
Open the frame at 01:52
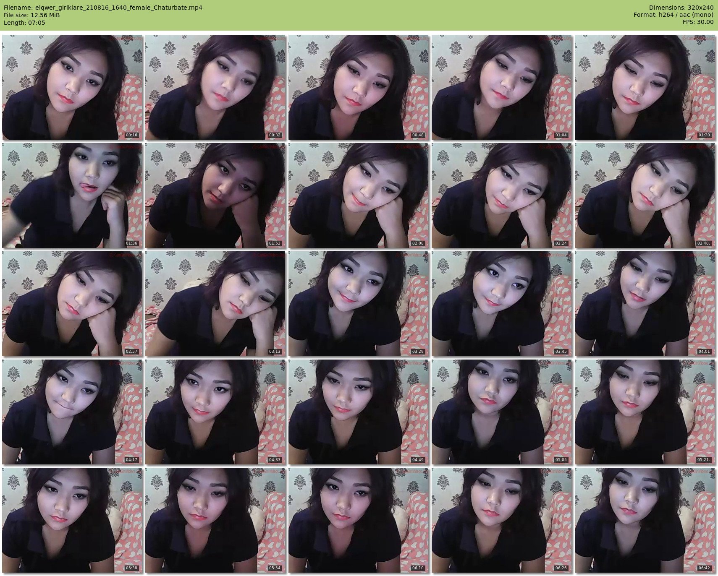(x=215, y=195)
